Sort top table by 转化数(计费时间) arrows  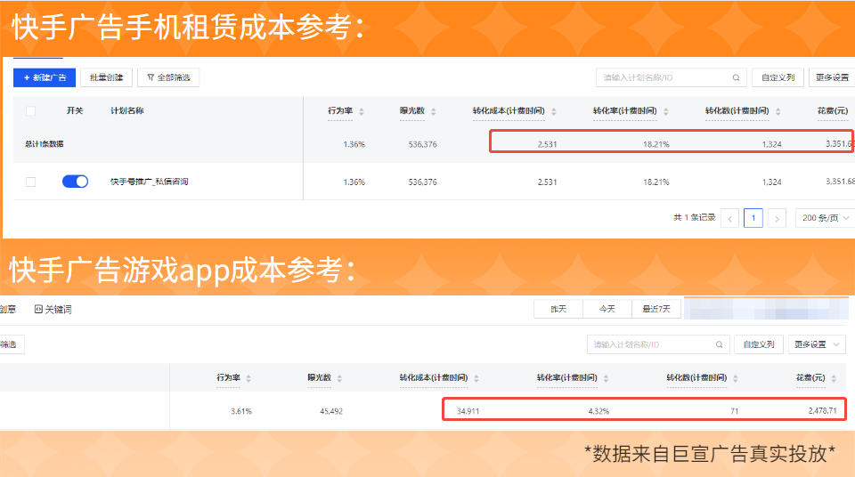(778, 111)
